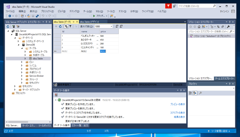
Task: Click サインイン to sign in
Action: 224,11
